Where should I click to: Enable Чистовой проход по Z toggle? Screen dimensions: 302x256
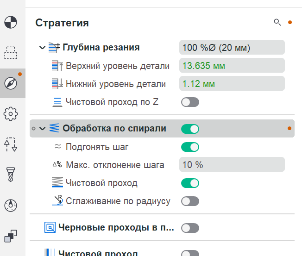pyautogui.click(x=190, y=102)
